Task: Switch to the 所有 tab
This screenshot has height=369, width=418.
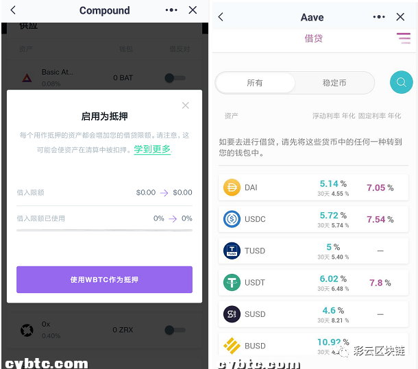Action: [x=256, y=83]
